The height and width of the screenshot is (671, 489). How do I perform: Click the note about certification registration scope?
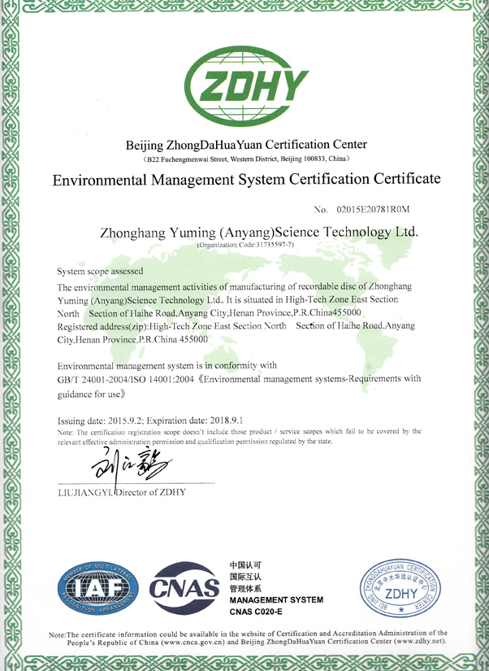[x=240, y=436]
